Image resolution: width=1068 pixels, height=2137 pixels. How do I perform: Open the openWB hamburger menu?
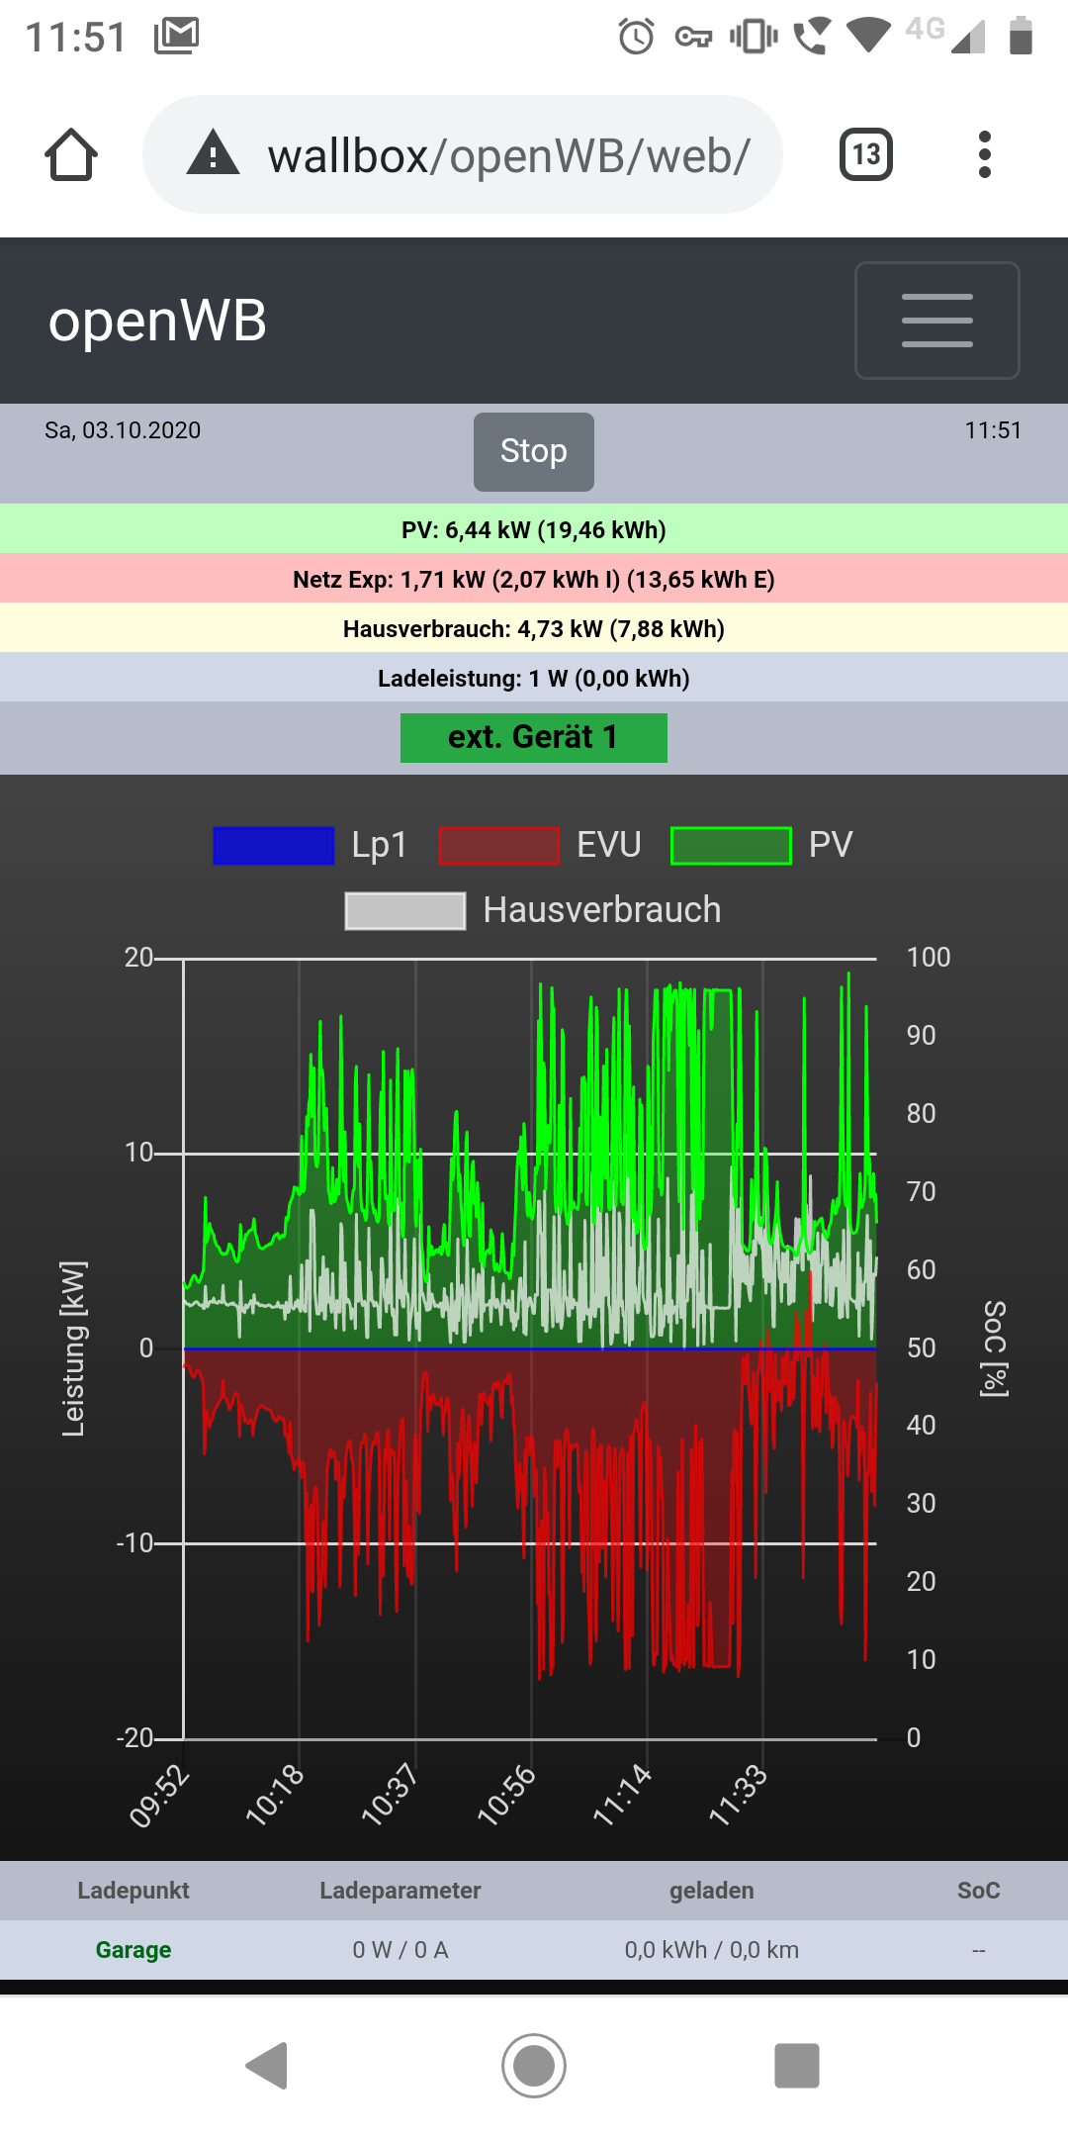[936, 321]
